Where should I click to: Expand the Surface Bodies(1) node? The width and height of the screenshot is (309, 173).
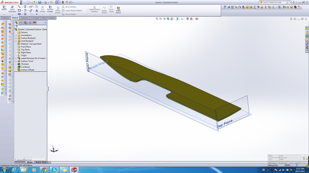click(x=16, y=38)
